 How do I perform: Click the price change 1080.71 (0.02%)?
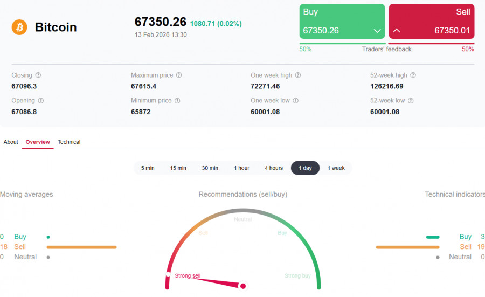tap(216, 24)
